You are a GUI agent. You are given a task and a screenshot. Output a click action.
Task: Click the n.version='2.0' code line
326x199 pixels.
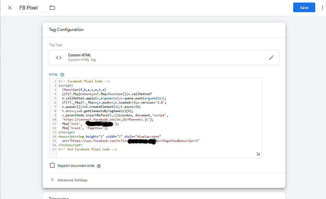[114, 102]
